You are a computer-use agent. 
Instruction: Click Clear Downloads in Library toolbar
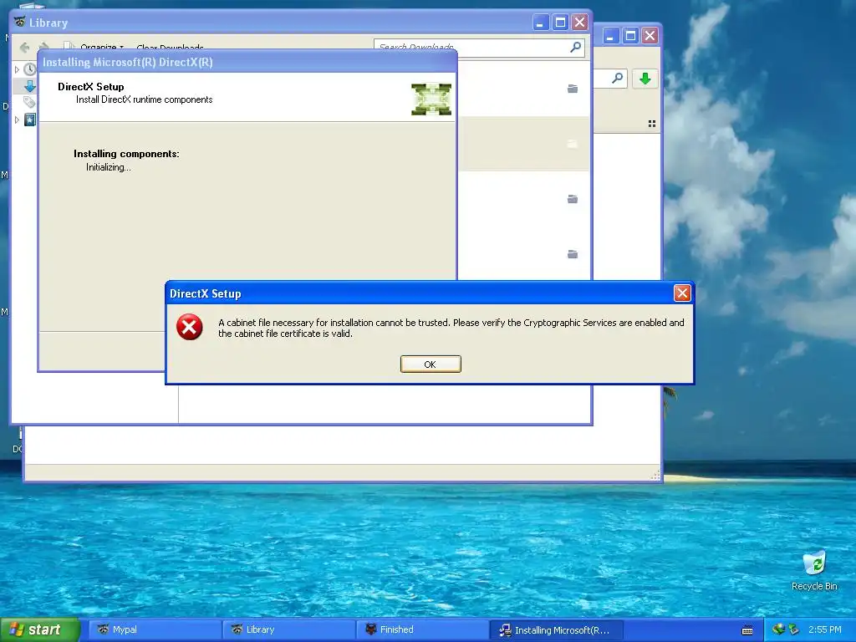170,47
